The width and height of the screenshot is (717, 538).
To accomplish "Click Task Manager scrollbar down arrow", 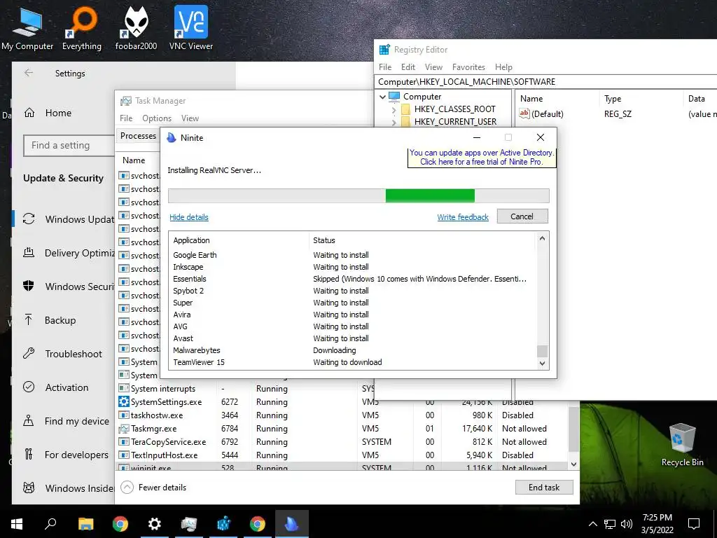I will (x=574, y=464).
